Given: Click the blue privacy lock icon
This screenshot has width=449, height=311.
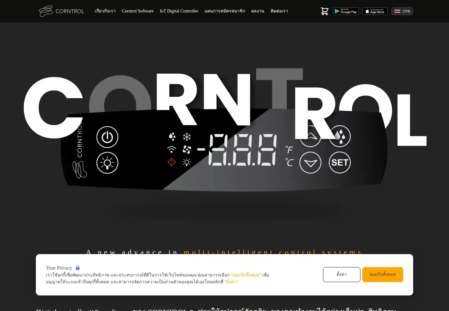Looking at the screenshot, I should (78, 268).
